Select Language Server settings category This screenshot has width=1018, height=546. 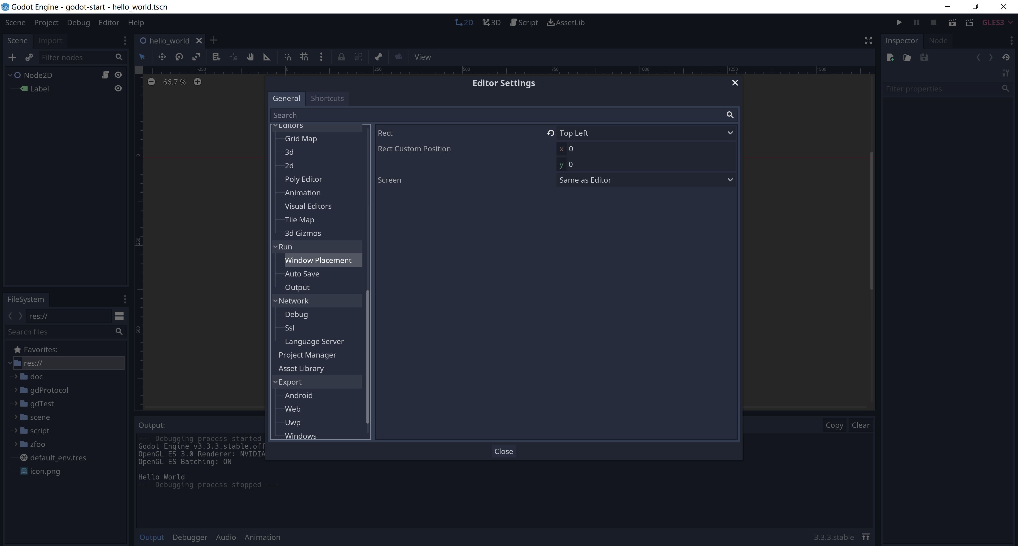[x=314, y=341]
